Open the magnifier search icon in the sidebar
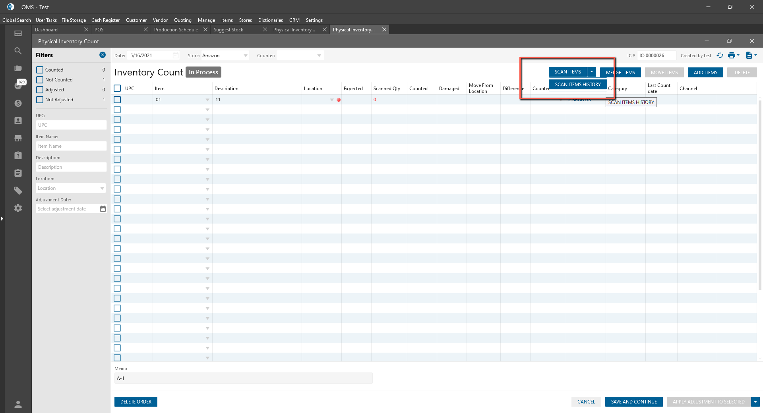The height and width of the screenshot is (413, 763). 18,51
